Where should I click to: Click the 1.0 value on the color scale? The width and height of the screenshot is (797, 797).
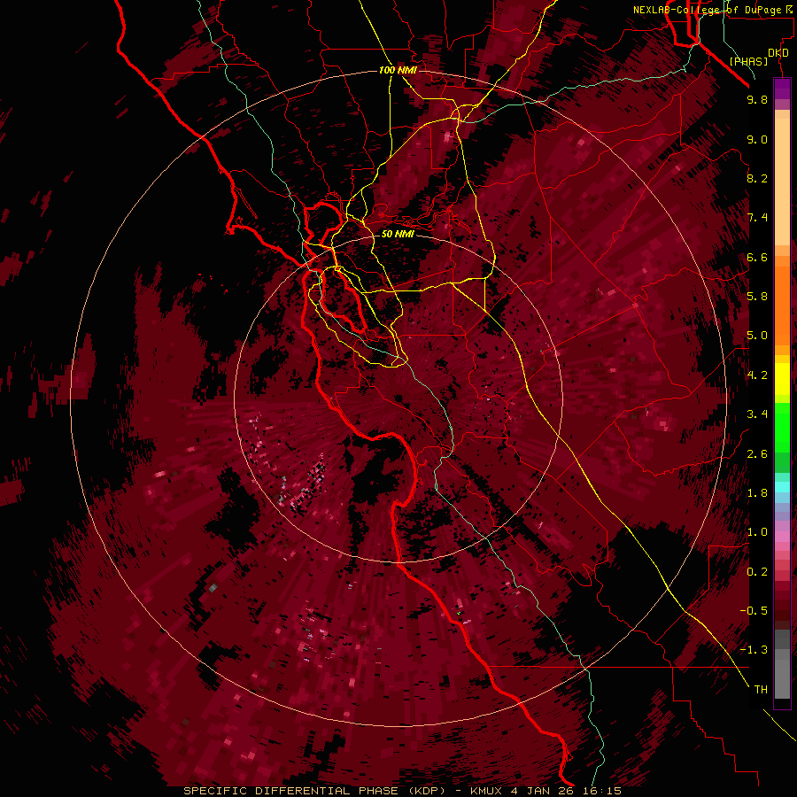[x=757, y=532]
